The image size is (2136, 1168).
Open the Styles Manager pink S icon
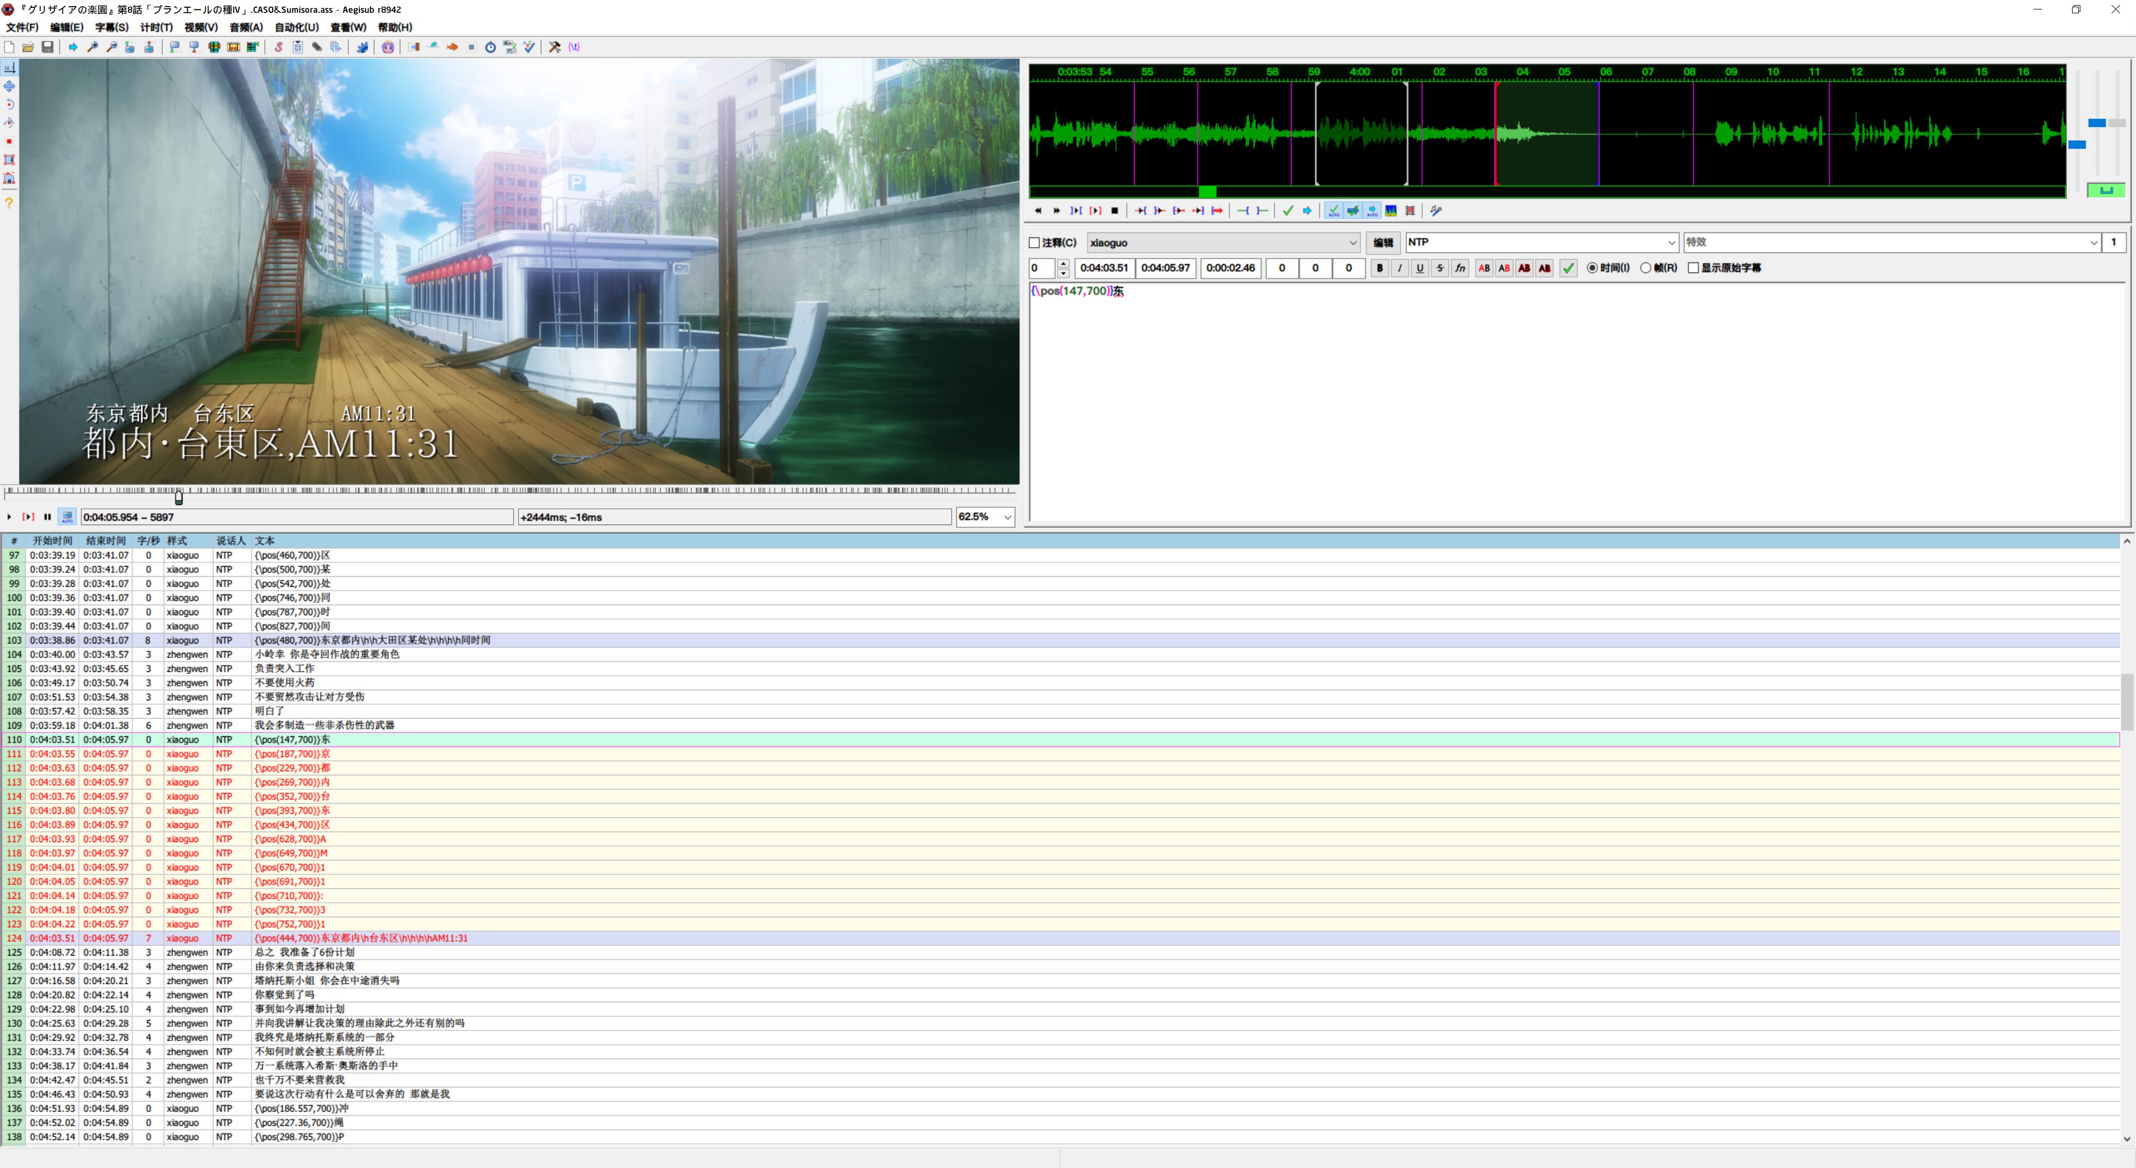279,47
